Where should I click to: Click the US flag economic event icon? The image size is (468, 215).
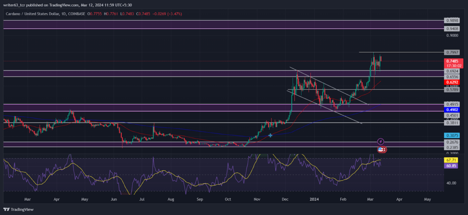click(x=381, y=149)
